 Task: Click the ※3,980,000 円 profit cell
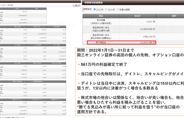pos(22,107)
